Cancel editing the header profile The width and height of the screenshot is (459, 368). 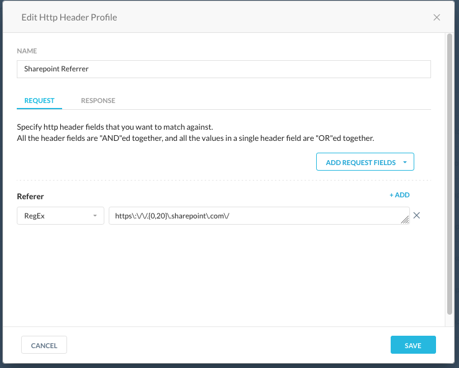click(44, 345)
